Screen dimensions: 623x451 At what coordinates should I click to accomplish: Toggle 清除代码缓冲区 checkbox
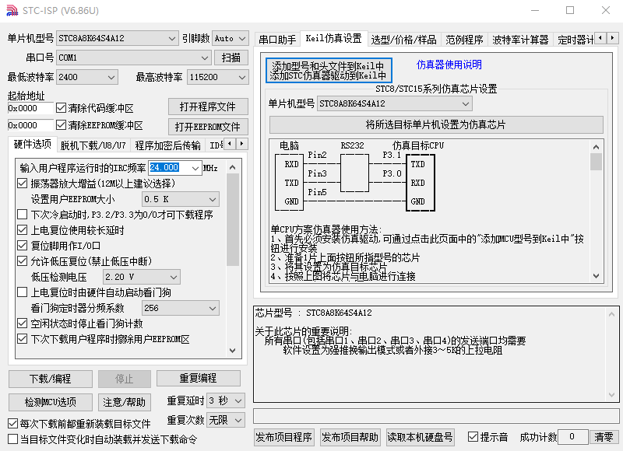click(x=61, y=107)
